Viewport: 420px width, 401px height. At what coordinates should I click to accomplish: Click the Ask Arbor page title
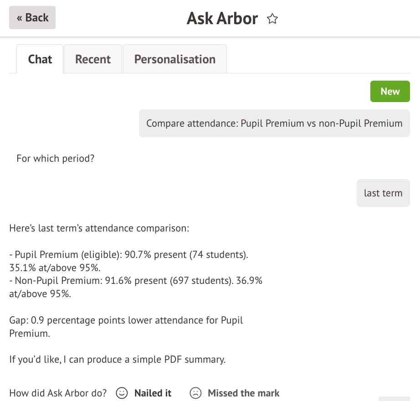click(222, 19)
